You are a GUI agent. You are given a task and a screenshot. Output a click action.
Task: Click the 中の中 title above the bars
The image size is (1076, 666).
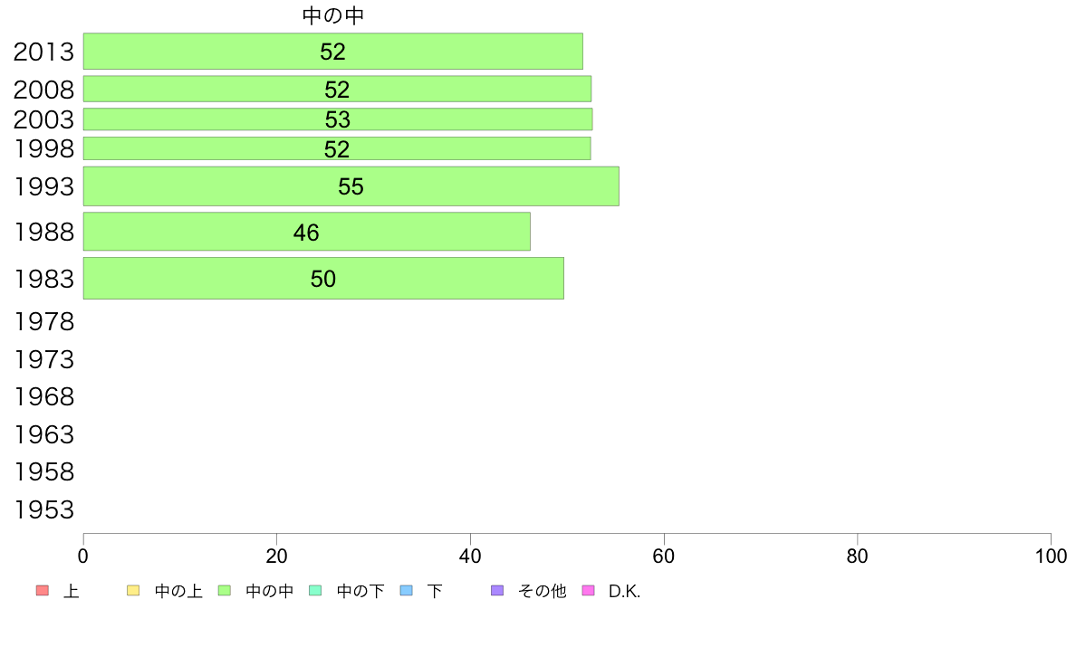332,15
